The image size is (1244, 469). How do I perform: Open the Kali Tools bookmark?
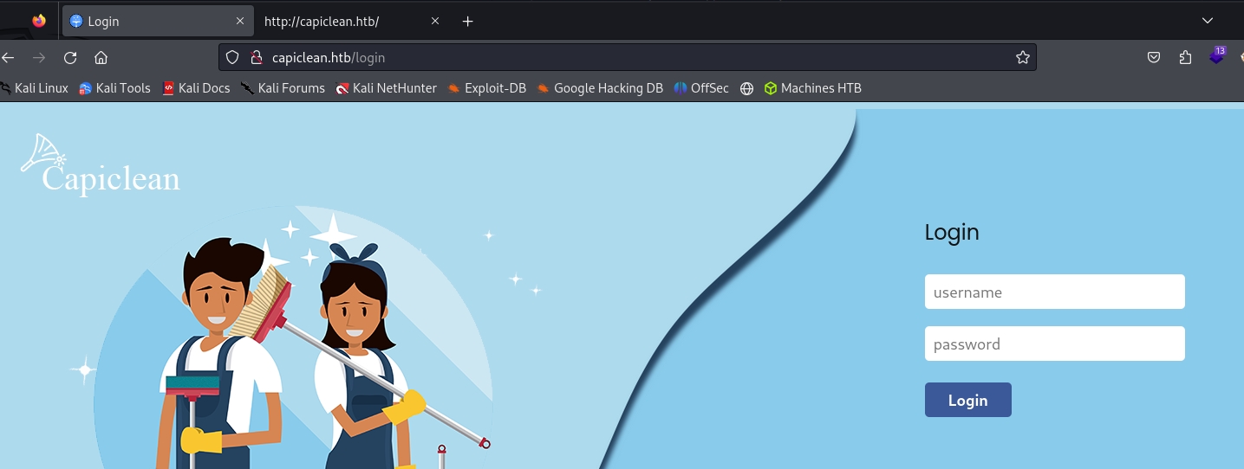pyautogui.click(x=114, y=88)
